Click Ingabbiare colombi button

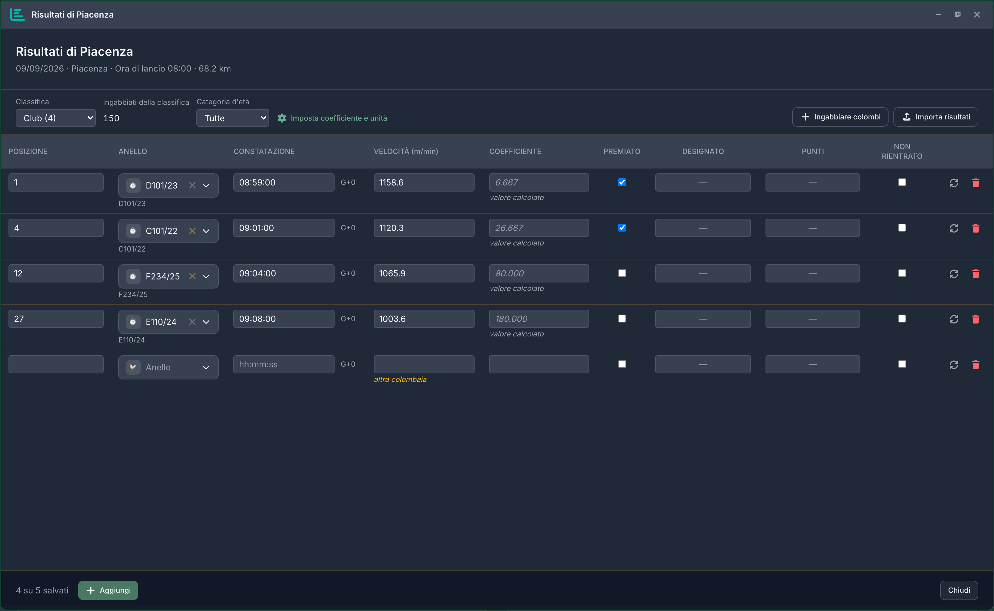point(840,117)
